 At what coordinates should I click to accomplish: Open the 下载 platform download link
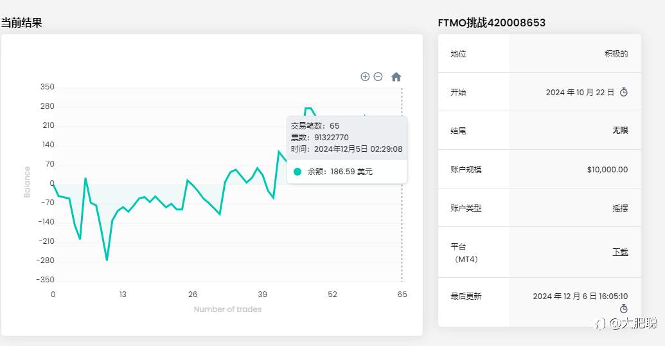[620, 252]
